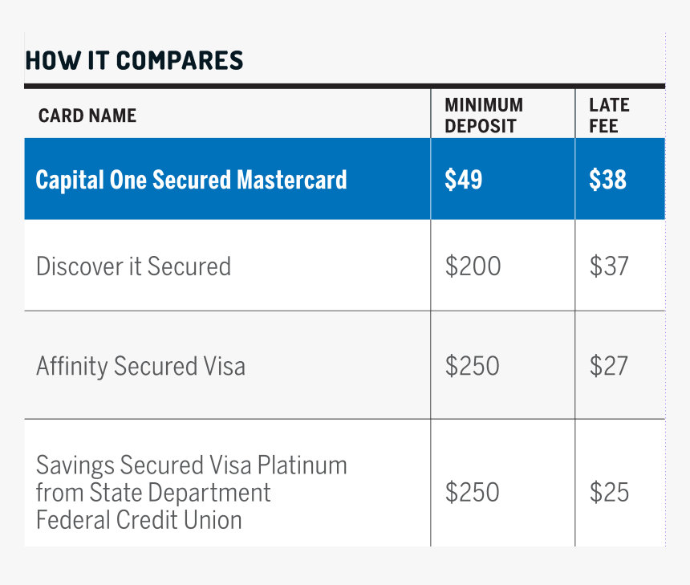Click the $200 deposit value

(x=473, y=266)
